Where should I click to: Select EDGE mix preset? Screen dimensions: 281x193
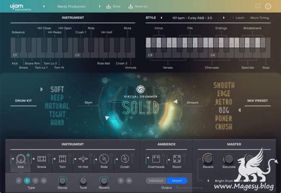point(224,94)
